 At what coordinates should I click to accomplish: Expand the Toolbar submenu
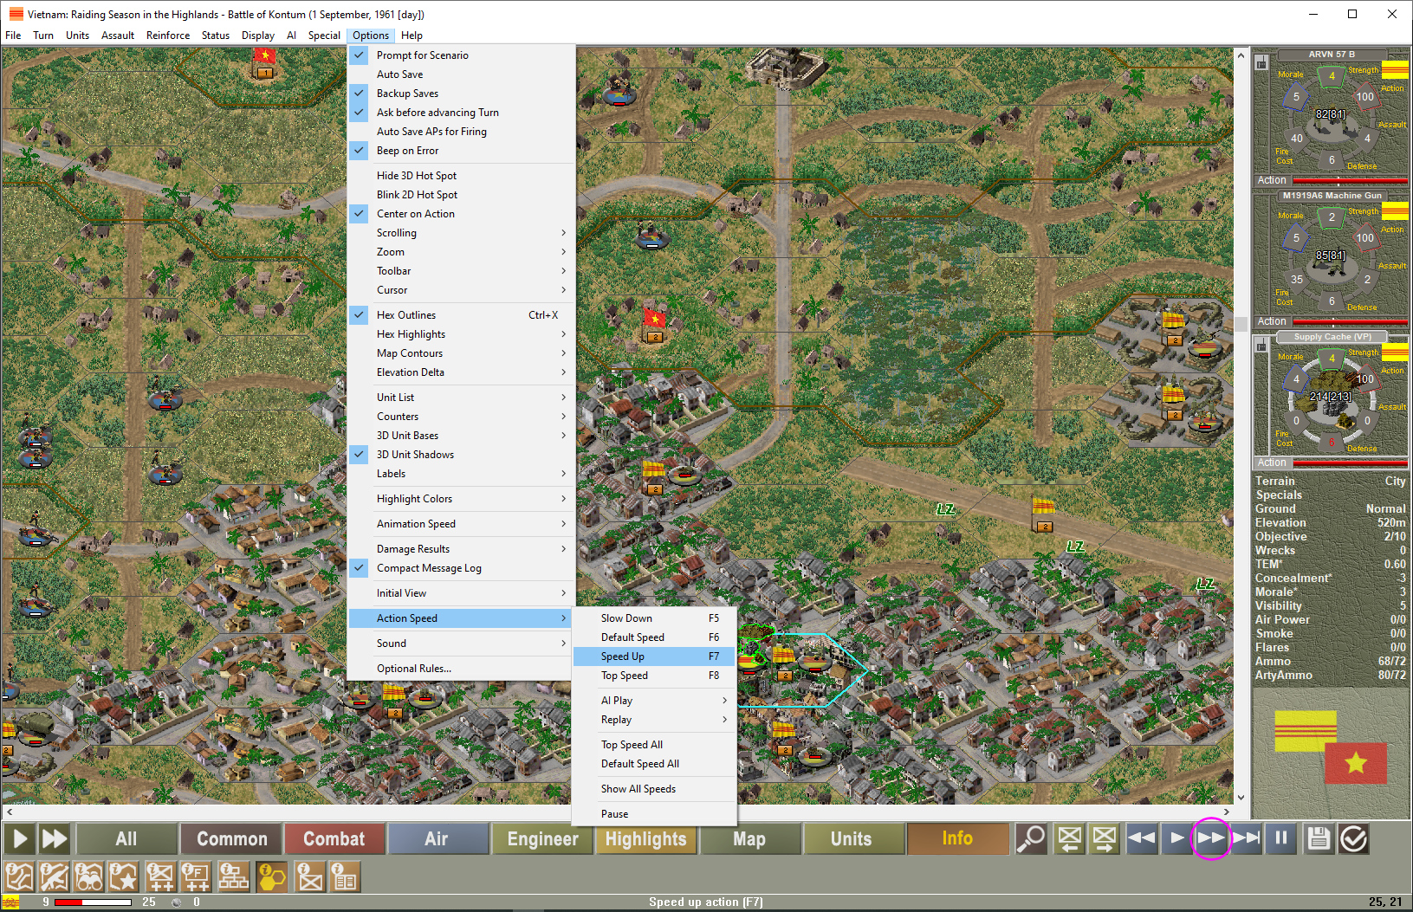tap(461, 271)
